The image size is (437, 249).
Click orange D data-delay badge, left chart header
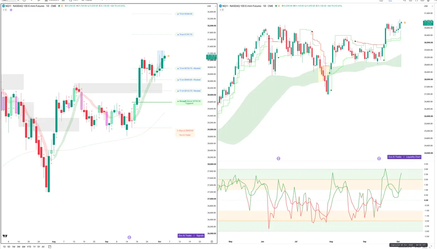click(62, 6)
